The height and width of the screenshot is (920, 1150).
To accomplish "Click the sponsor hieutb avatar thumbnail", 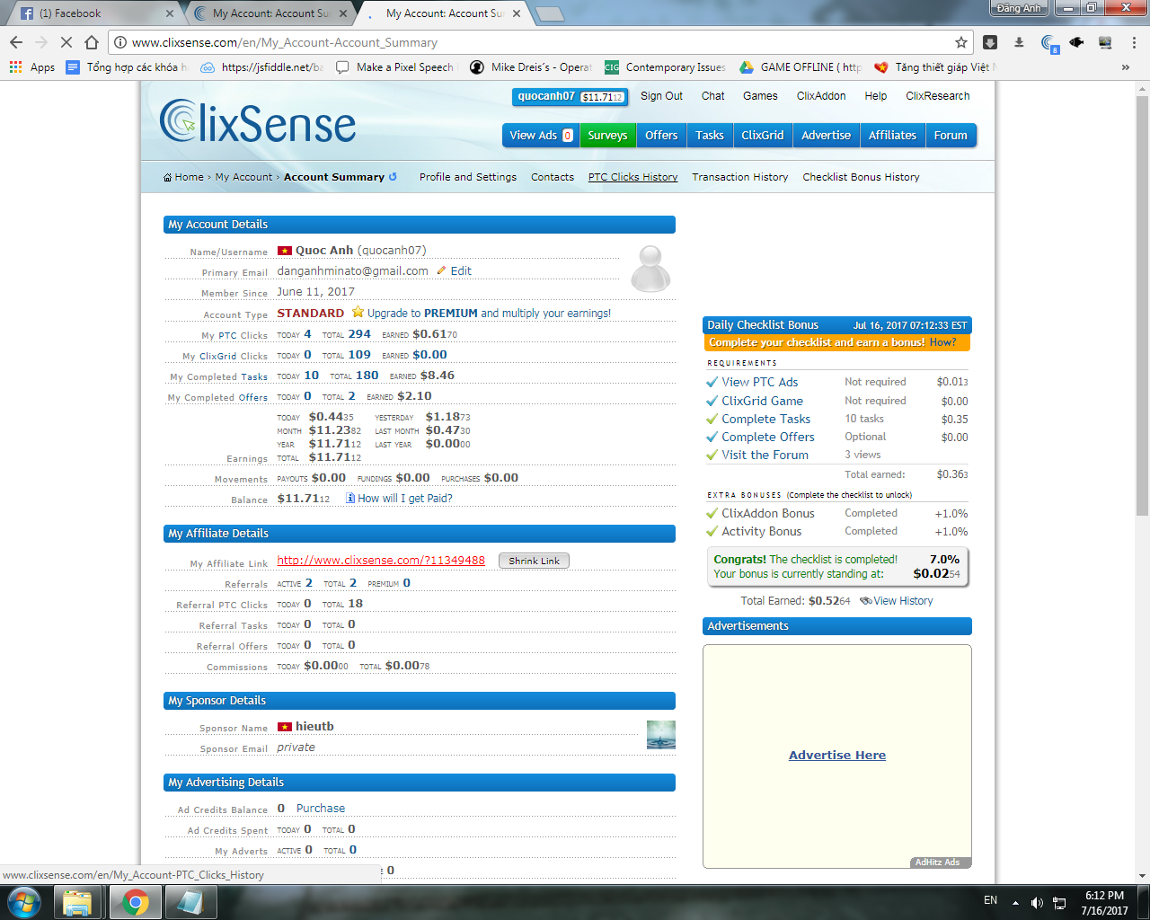I will click(x=661, y=735).
